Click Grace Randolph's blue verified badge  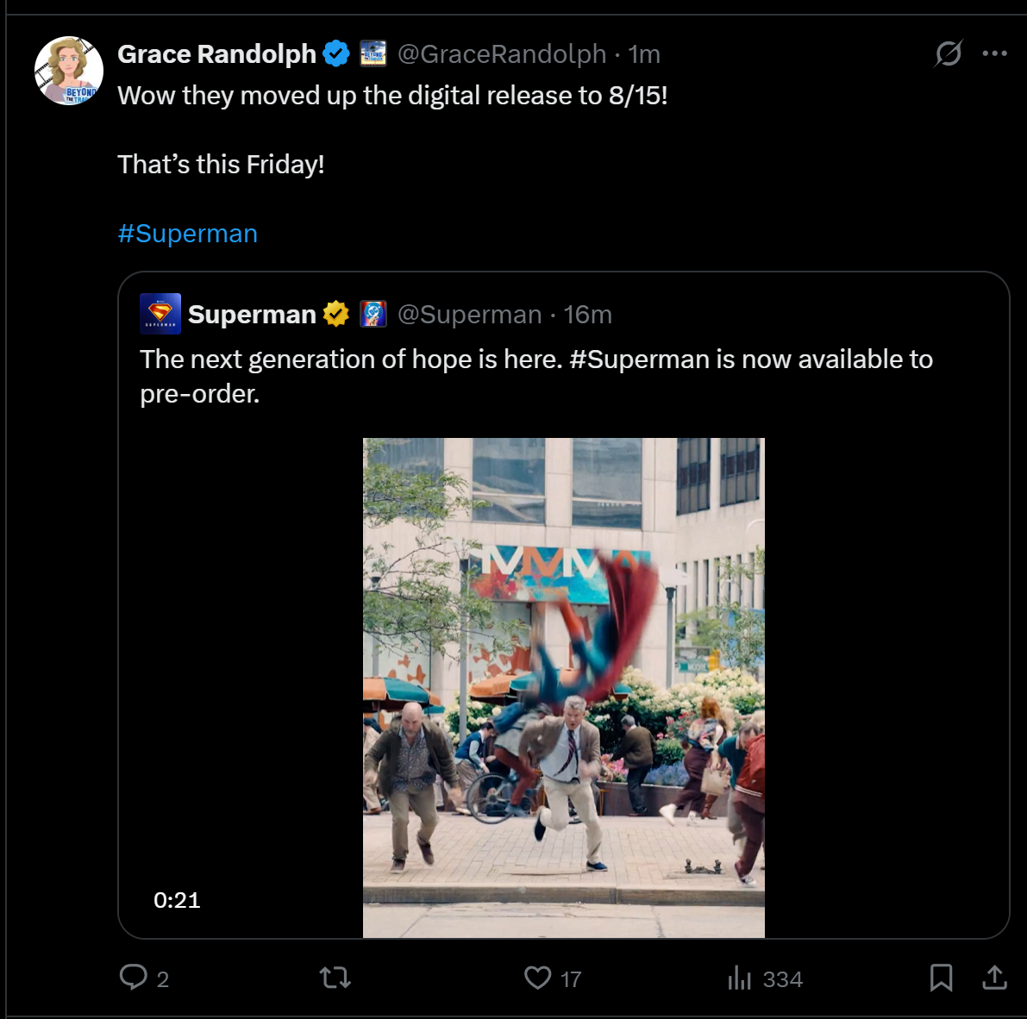[x=336, y=53]
